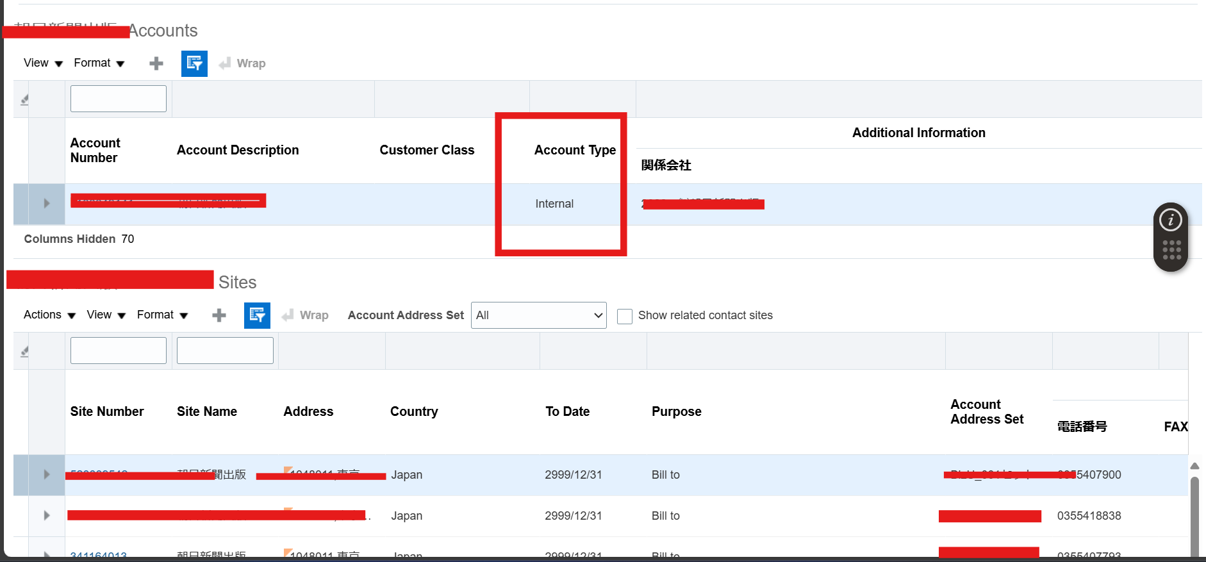Click the Purpose column header
1206x562 pixels.
point(676,411)
